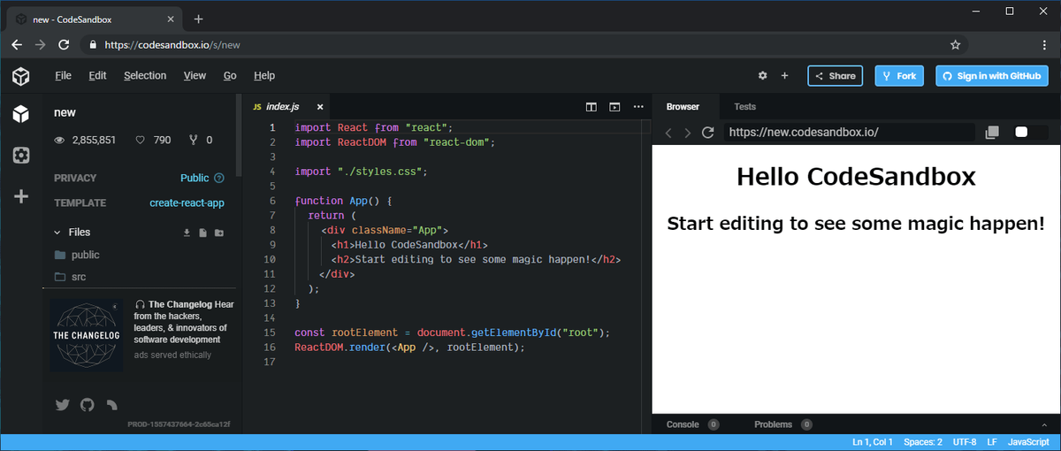This screenshot has height=451, width=1061.
Task: Click the Twitter icon at sidebar bottom
Action: pyautogui.click(x=62, y=405)
